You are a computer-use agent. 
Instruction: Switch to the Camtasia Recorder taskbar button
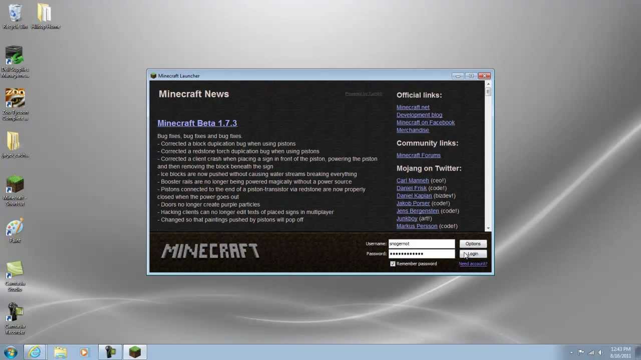(110, 352)
